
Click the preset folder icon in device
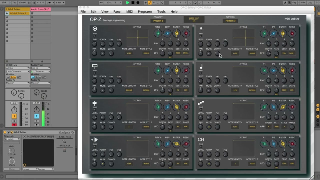(24, 136)
